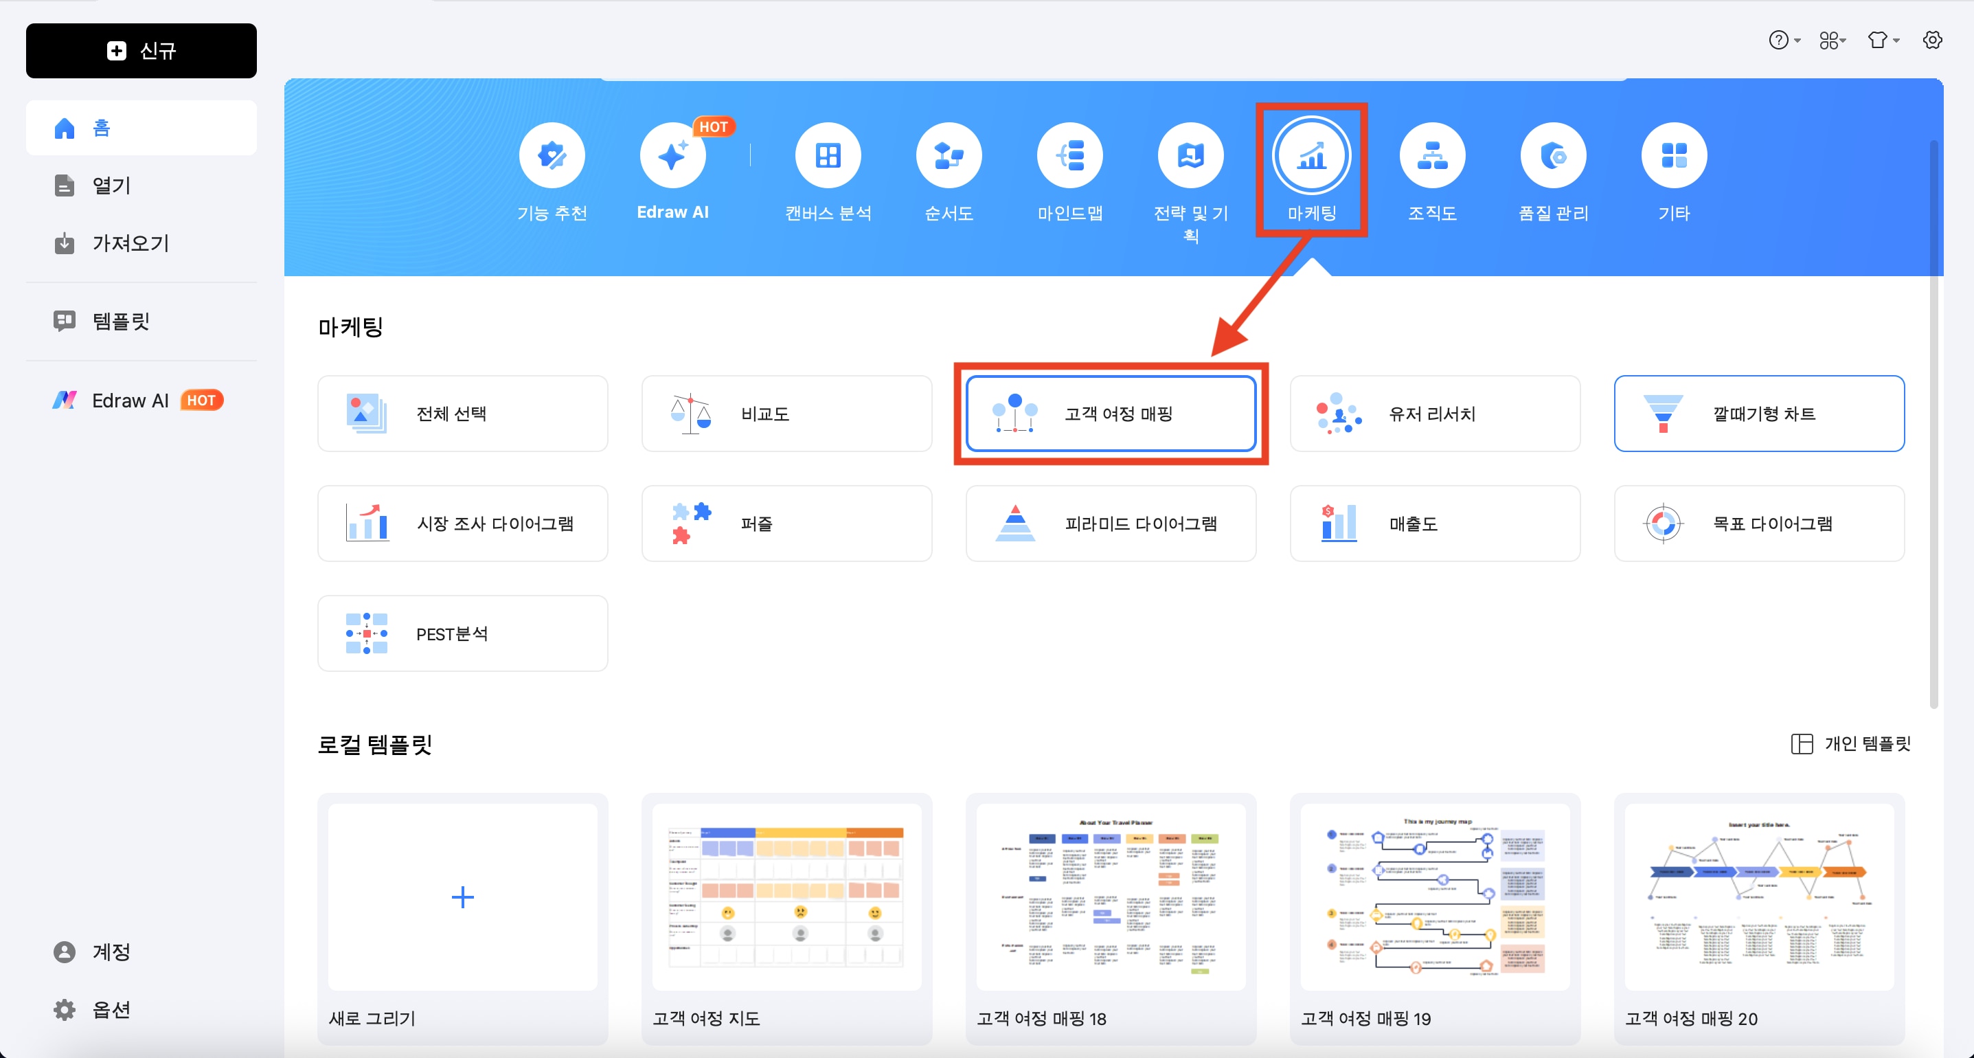Open the 마인드맵 category icon
The image size is (1974, 1058).
1069,156
